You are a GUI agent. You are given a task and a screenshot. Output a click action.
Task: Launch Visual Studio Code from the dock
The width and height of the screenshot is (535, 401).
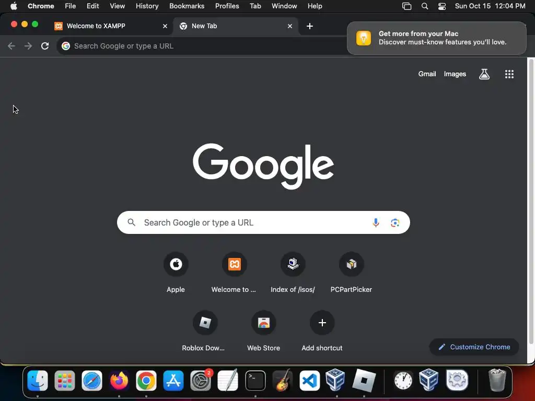[x=309, y=381]
